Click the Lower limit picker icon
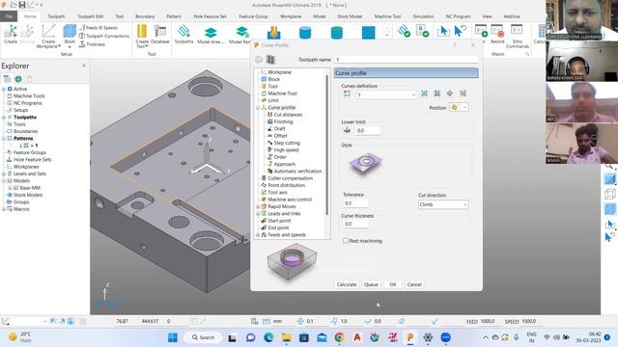The image size is (618, 347). 348,130
